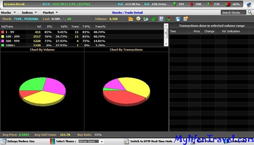Image resolution: width=254 pixels, height=145 pixels.
Task: Click the network connection icon in header
Action: (249, 4)
